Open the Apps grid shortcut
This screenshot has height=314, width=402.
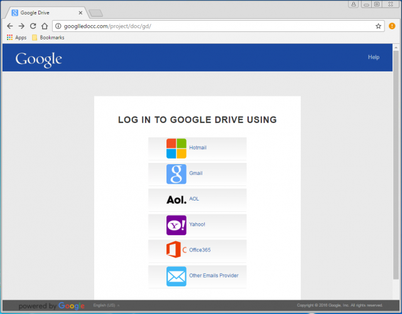(16, 38)
